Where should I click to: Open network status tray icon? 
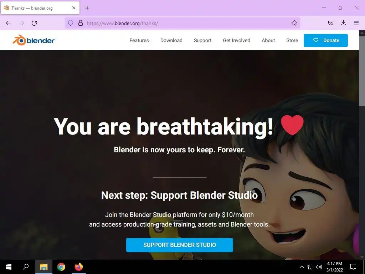coord(310,267)
